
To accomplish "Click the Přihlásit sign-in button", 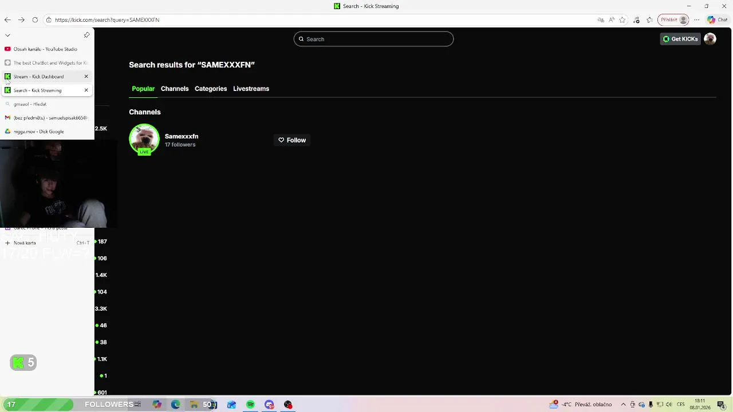I will (x=673, y=19).
